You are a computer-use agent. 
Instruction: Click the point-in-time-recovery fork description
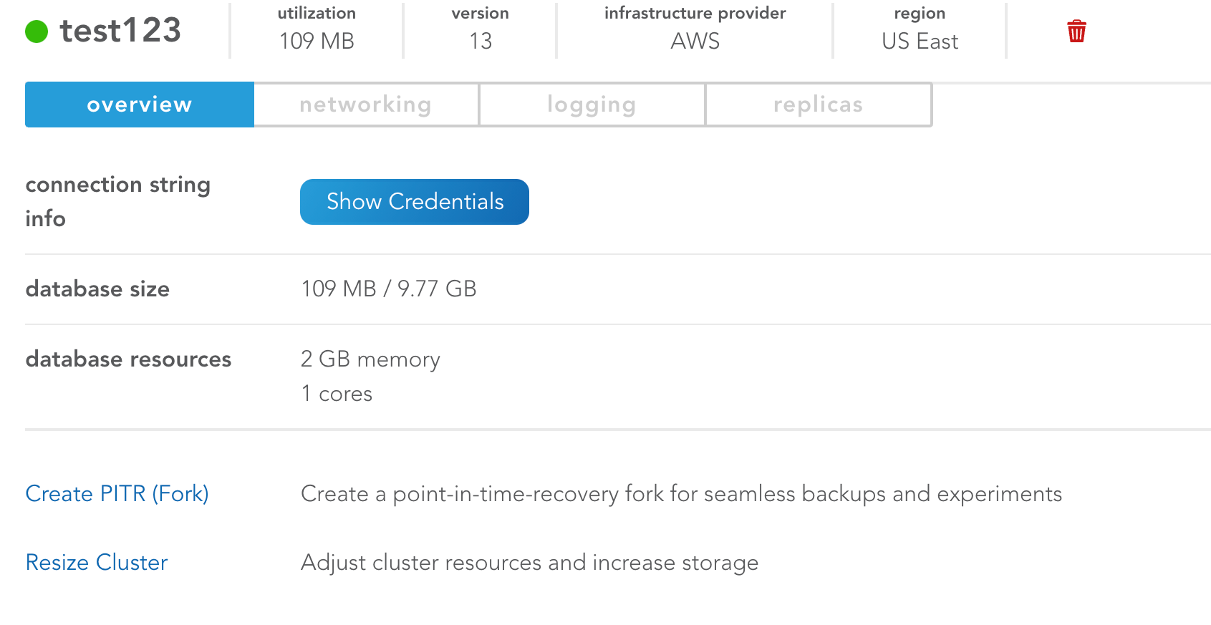[x=680, y=493]
